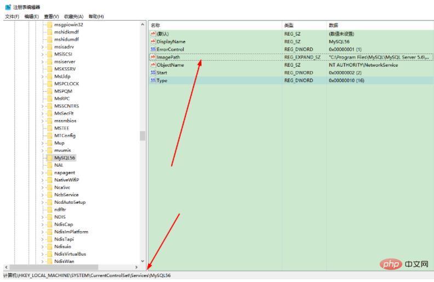434x282 pixels.
Task: Sort values by 名称 column header
Action: (x=215, y=25)
